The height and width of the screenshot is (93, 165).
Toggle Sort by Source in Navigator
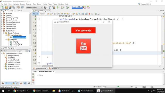(x=29, y=83)
